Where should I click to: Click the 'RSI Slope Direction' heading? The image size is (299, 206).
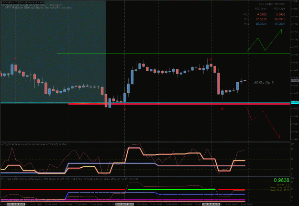pos(272,4)
